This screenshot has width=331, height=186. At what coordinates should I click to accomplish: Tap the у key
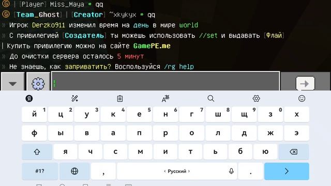click(87, 114)
